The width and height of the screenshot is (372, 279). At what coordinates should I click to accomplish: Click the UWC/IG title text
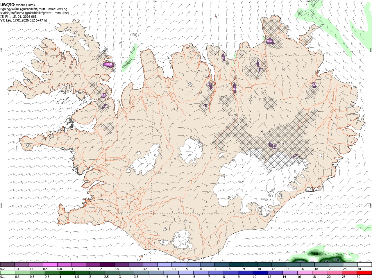coord(7,5)
